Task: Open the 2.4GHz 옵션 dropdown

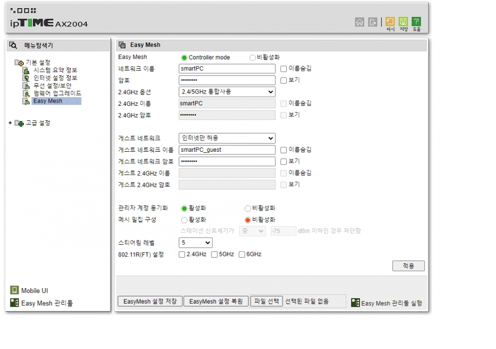Action: point(226,92)
